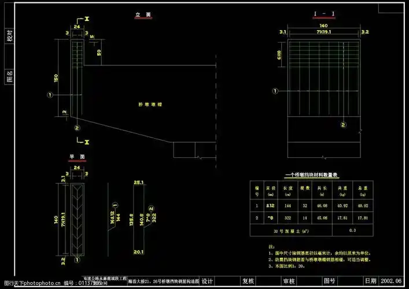Select the I-I section view title

pos(324,14)
